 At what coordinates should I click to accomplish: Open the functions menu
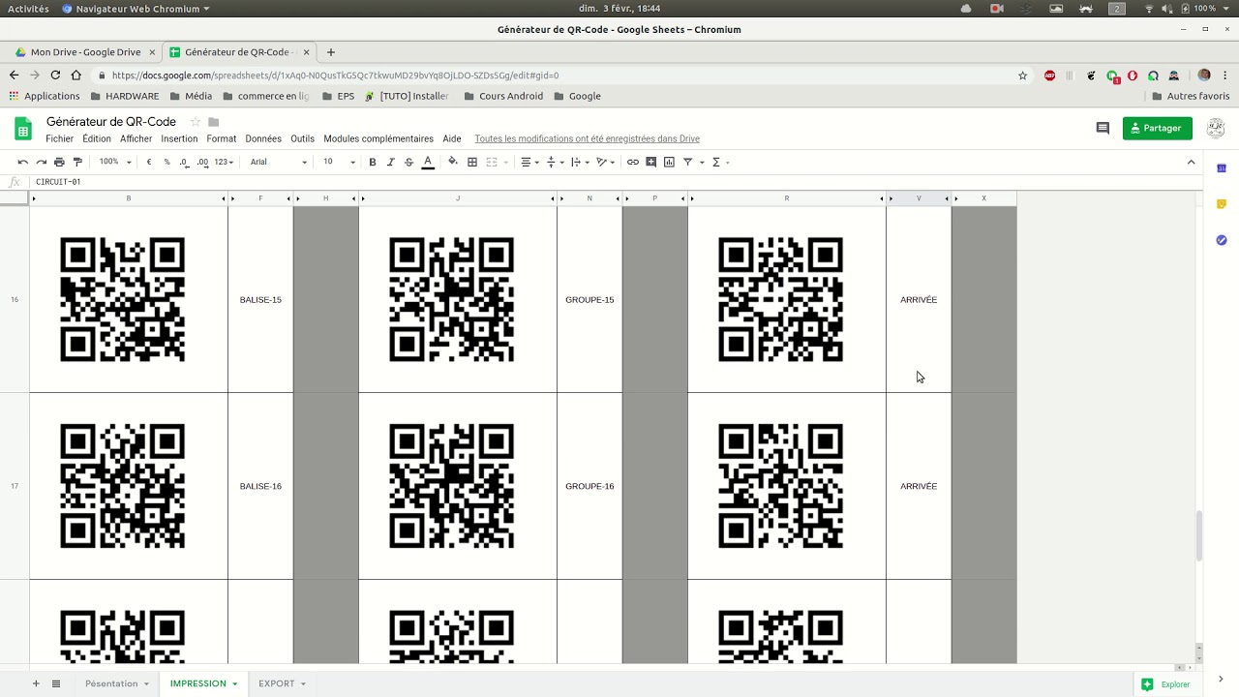click(720, 162)
